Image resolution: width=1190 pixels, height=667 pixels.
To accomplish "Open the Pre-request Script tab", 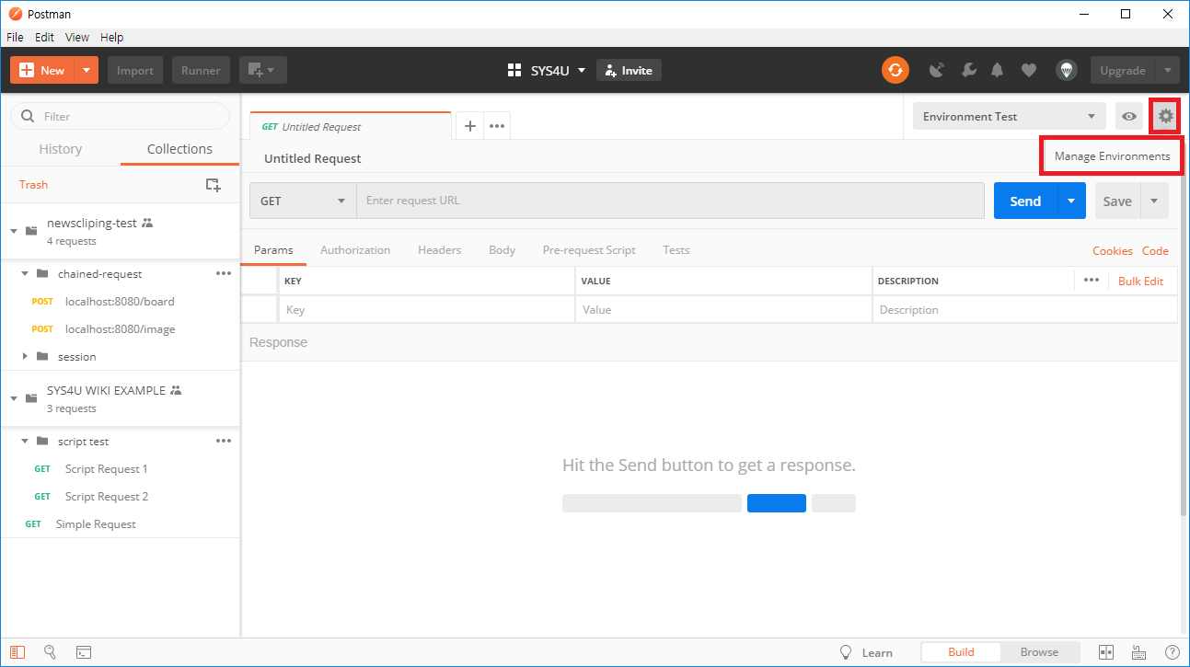I will click(589, 250).
